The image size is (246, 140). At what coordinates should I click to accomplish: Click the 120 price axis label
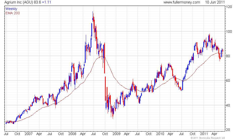[229, 7]
